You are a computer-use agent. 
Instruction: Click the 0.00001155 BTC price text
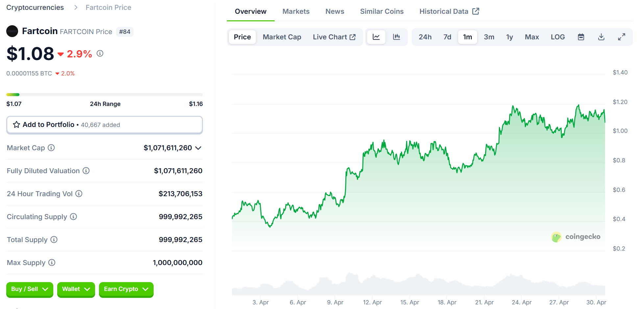coord(29,73)
